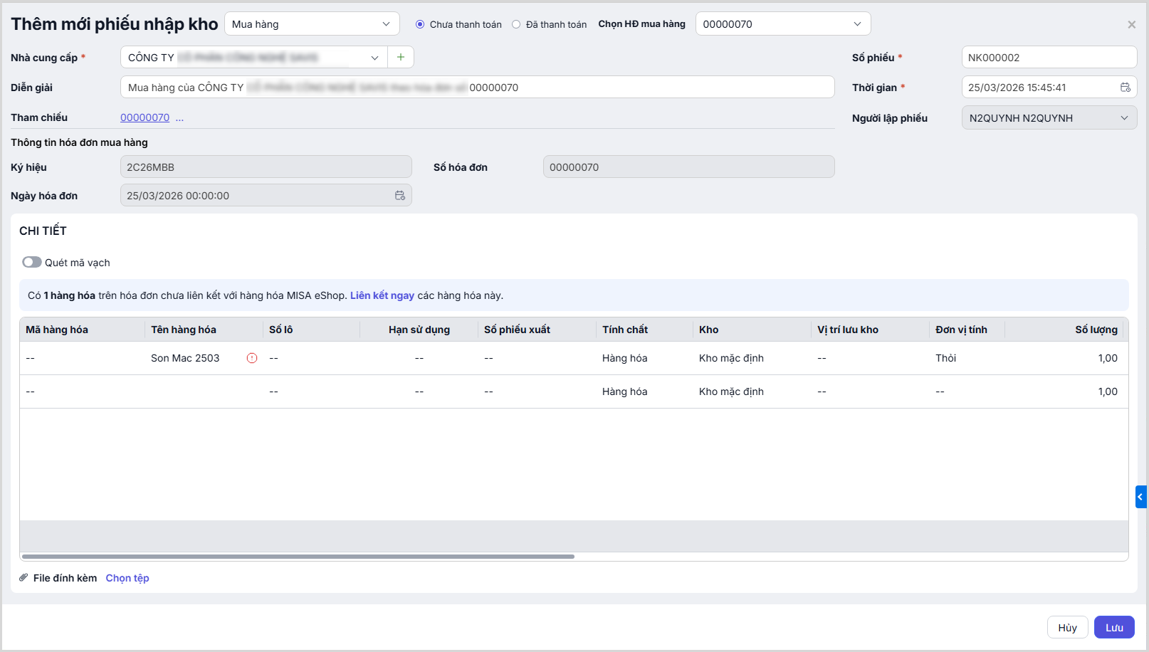This screenshot has width=1149, height=652.
Task: Click the paperclip File đính kèm icon
Action: 23,578
